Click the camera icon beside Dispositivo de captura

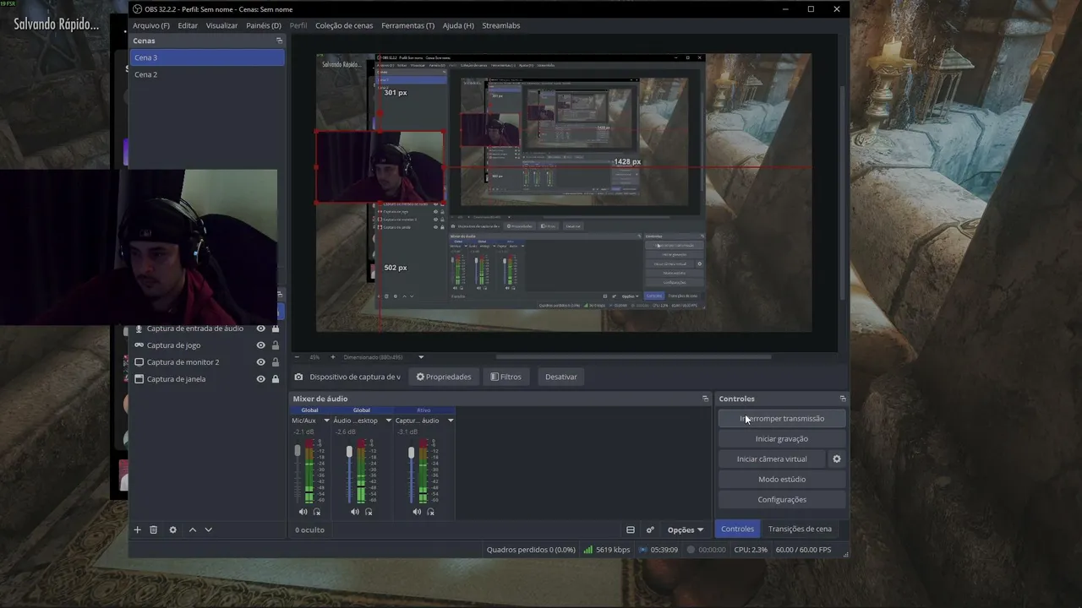[298, 377]
